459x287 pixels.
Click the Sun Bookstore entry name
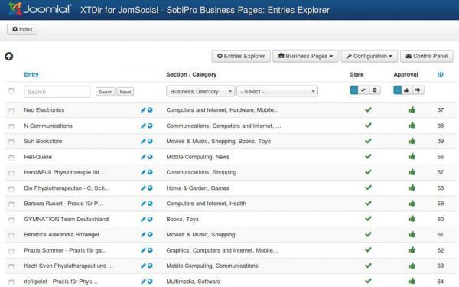point(43,141)
